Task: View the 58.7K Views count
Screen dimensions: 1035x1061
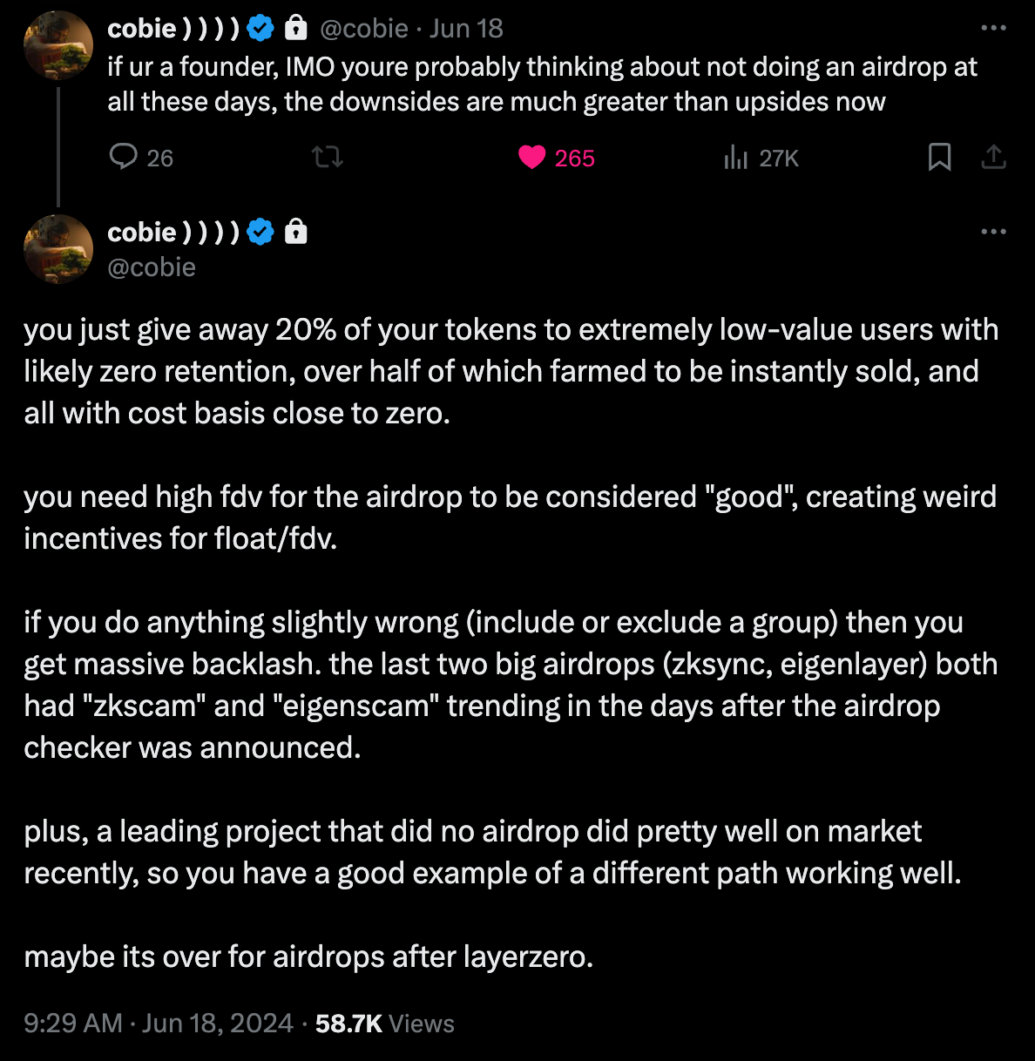Action: (384, 1023)
